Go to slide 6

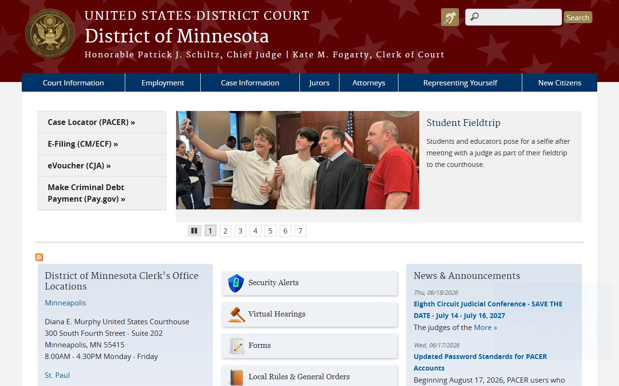coord(285,231)
